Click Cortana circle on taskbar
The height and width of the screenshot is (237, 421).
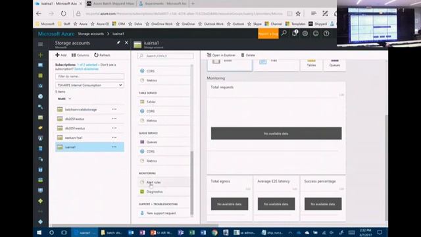click(51, 232)
